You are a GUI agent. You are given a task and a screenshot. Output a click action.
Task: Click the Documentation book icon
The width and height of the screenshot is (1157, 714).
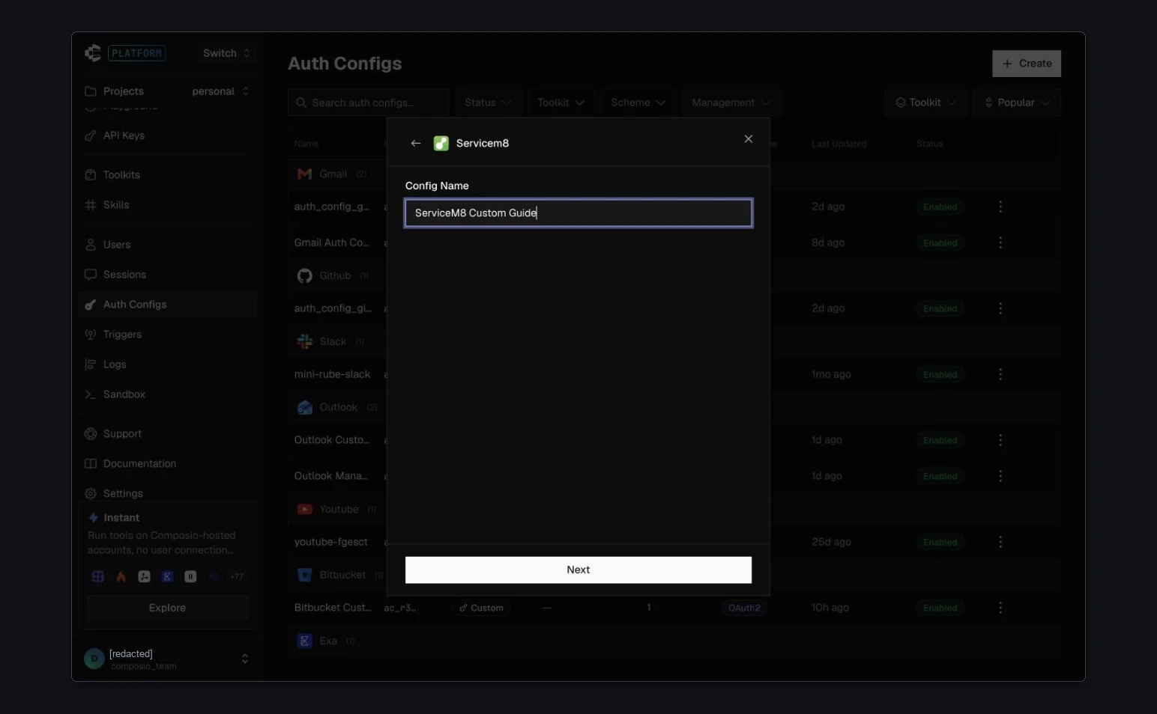[91, 464]
